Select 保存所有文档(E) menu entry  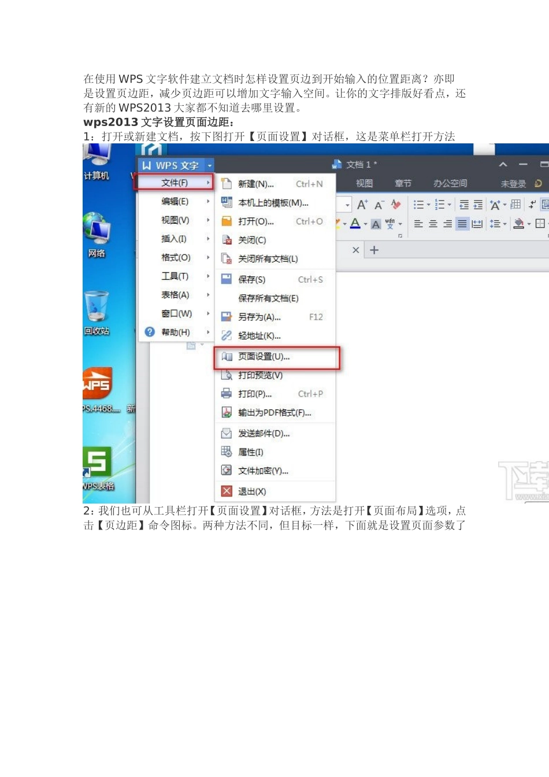[x=268, y=298]
